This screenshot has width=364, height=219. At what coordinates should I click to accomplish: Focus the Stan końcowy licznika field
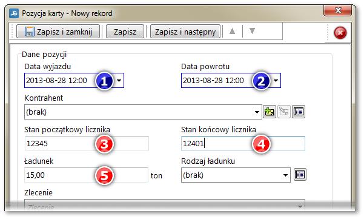[243, 143]
